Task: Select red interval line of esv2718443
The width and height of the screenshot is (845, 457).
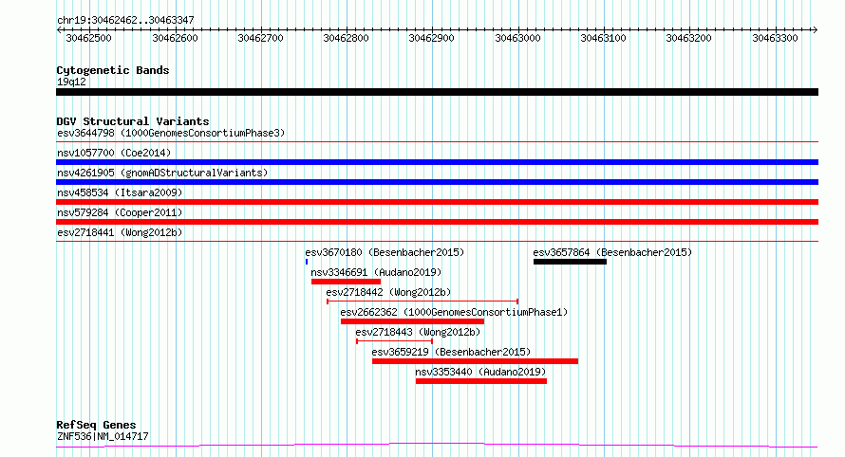Action: click(394, 341)
